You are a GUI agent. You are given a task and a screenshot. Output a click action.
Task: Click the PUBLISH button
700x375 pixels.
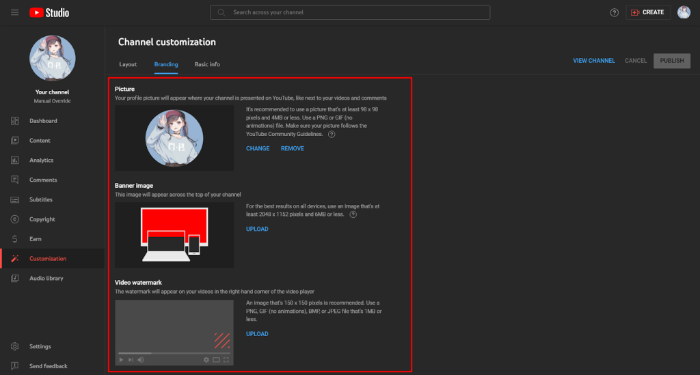[x=672, y=61]
